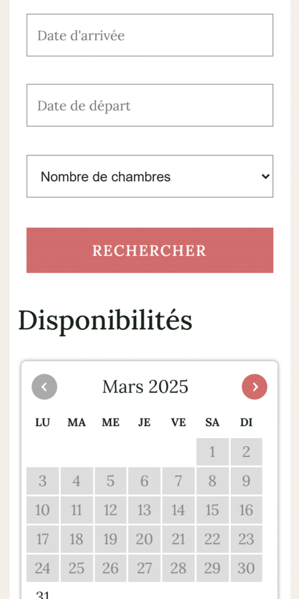Screen dimensions: 299x599
Task: Pick day 17 in the calendar
Action: click(x=42, y=539)
